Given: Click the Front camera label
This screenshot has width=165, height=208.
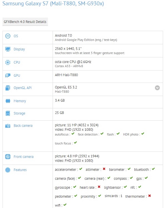Looking at the screenshot, I should (23, 157).
